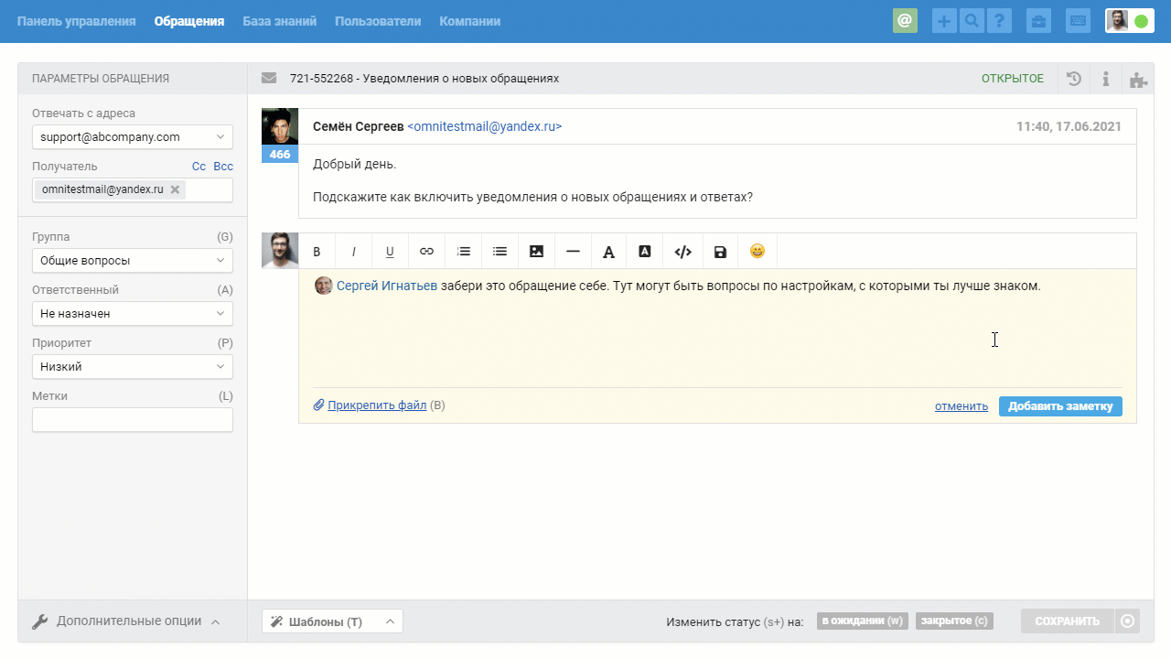The image size is (1171, 659).
Task: Insert a horizontal line
Action: [x=573, y=252]
